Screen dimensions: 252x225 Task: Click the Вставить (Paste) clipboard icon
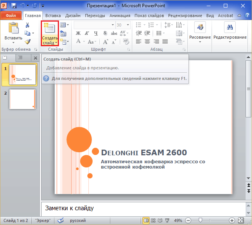click(13, 28)
